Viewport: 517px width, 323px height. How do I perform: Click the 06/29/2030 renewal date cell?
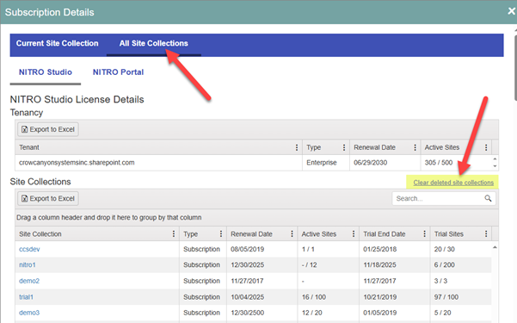pos(385,163)
